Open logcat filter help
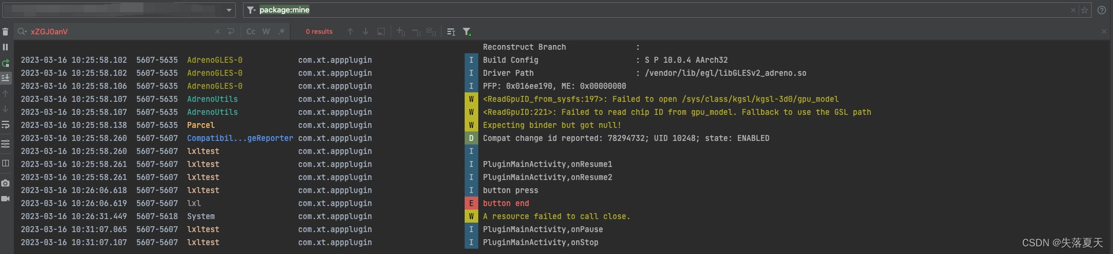Image resolution: width=1113 pixels, height=254 pixels. point(1101,10)
